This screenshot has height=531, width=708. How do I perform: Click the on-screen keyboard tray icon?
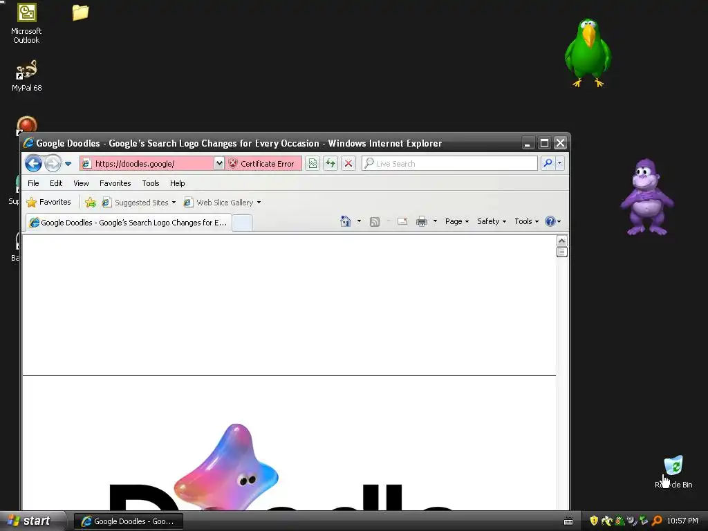point(568,521)
